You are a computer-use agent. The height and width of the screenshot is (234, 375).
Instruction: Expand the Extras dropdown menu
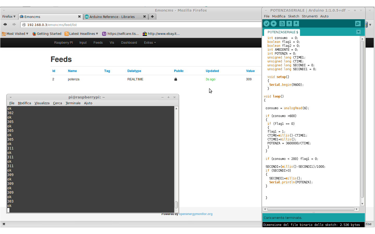click(x=150, y=43)
